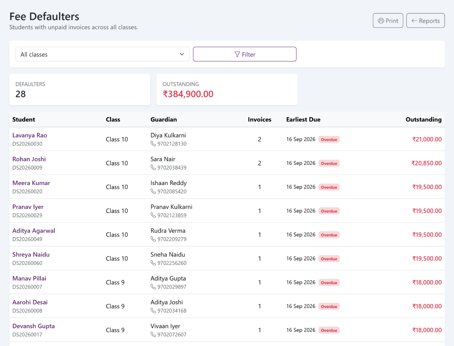This screenshot has width=454, height=346.
Task: Click phone icon beside 9702128130
Action: 153,144
